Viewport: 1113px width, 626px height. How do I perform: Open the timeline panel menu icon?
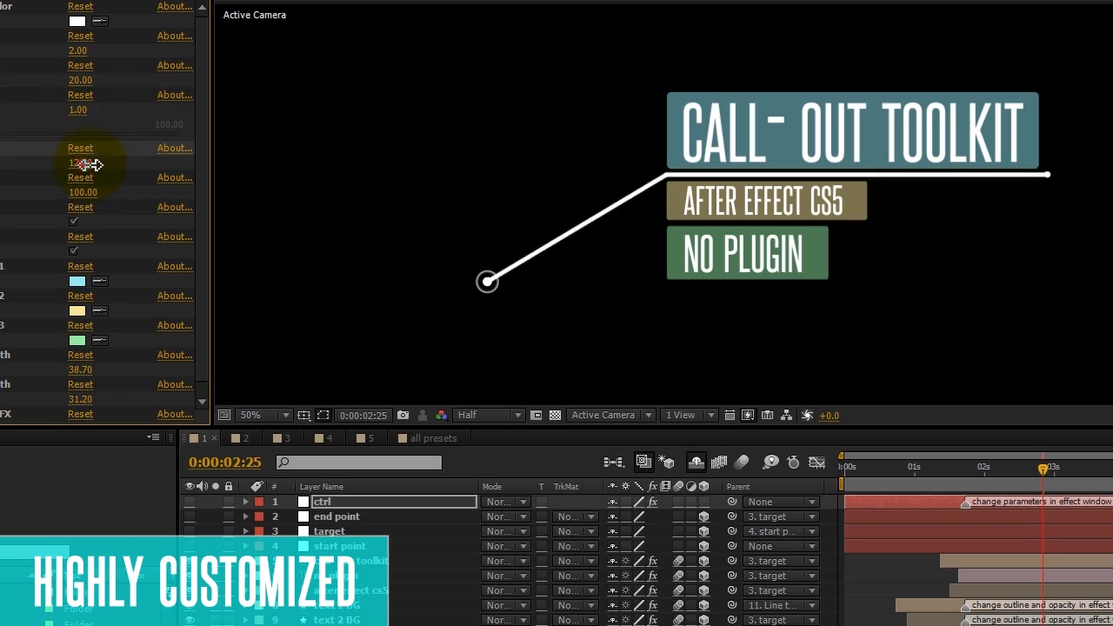click(153, 437)
